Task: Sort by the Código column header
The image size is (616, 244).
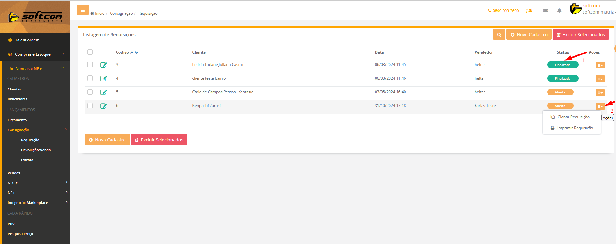Action: tap(123, 52)
